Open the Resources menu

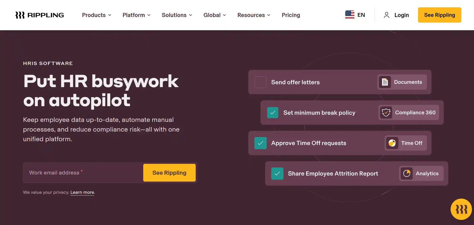click(x=254, y=15)
